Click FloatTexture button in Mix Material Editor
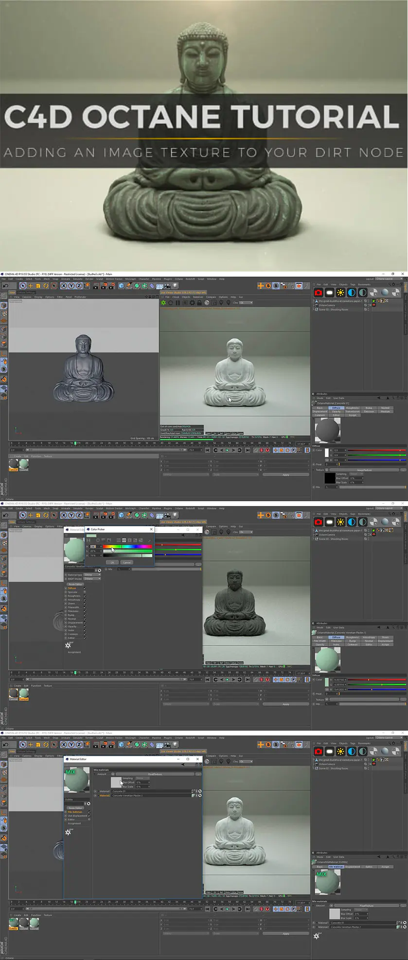Image resolution: width=408 pixels, height=960 pixels. coord(155,774)
